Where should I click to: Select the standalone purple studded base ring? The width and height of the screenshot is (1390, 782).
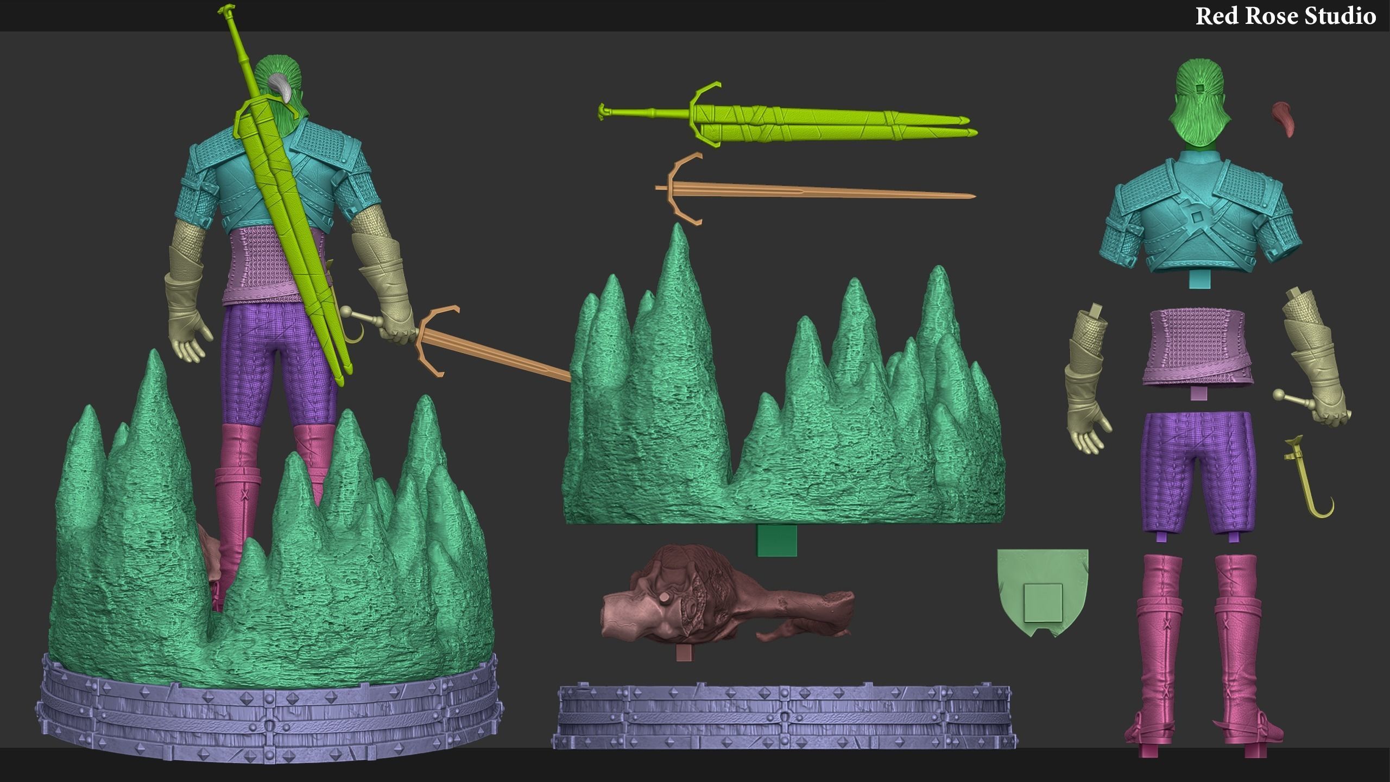point(785,716)
